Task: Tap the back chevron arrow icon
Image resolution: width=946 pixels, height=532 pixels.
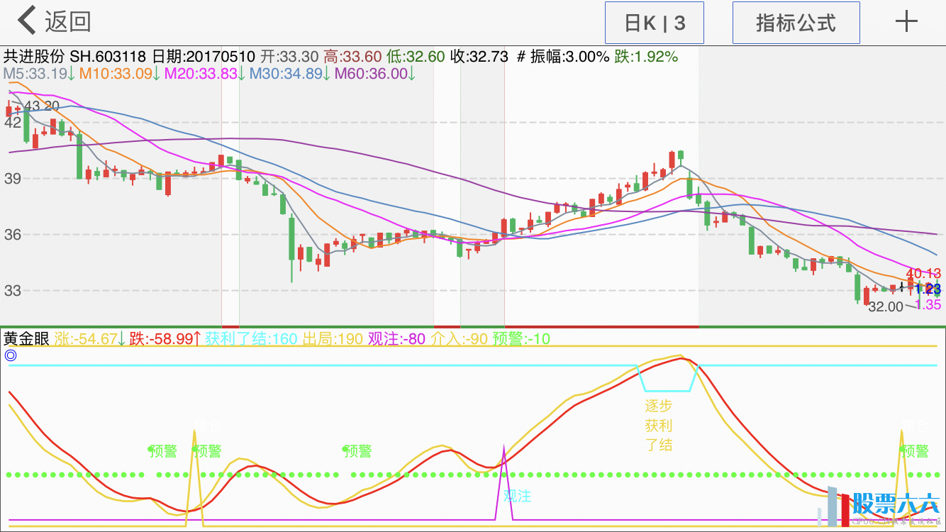Action: click(x=27, y=21)
